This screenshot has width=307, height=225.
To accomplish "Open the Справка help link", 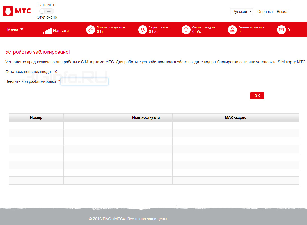I will click(265, 12).
